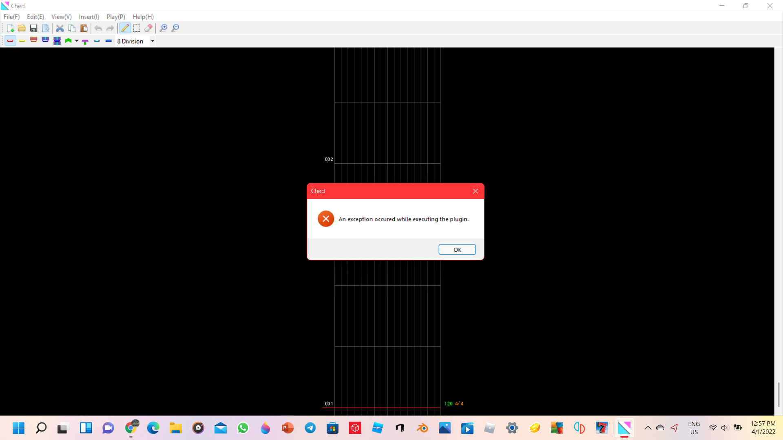Open Blender from the taskbar
Viewport: 783px width, 440px height.
[422, 428]
